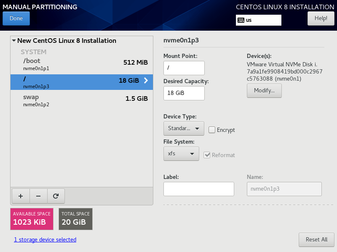This screenshot has height=252, width=337.
Task: Focus the Desired Capacity field
Action: pos(184,93)
